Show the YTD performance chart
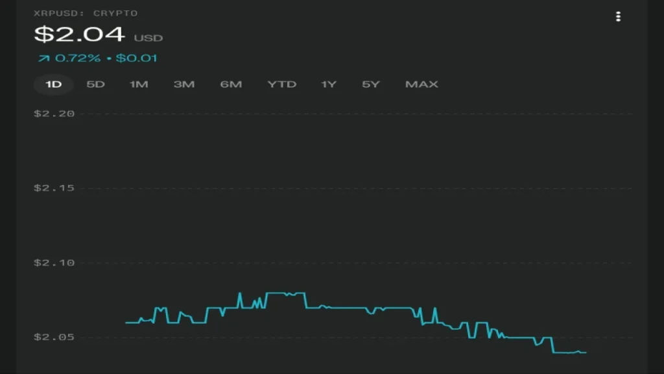Image resolution: width=664 pixels, height=374 pixels. 281,84
